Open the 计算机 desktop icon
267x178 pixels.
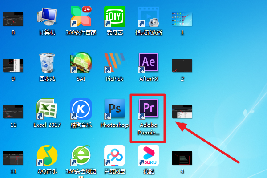coord(47,17)
